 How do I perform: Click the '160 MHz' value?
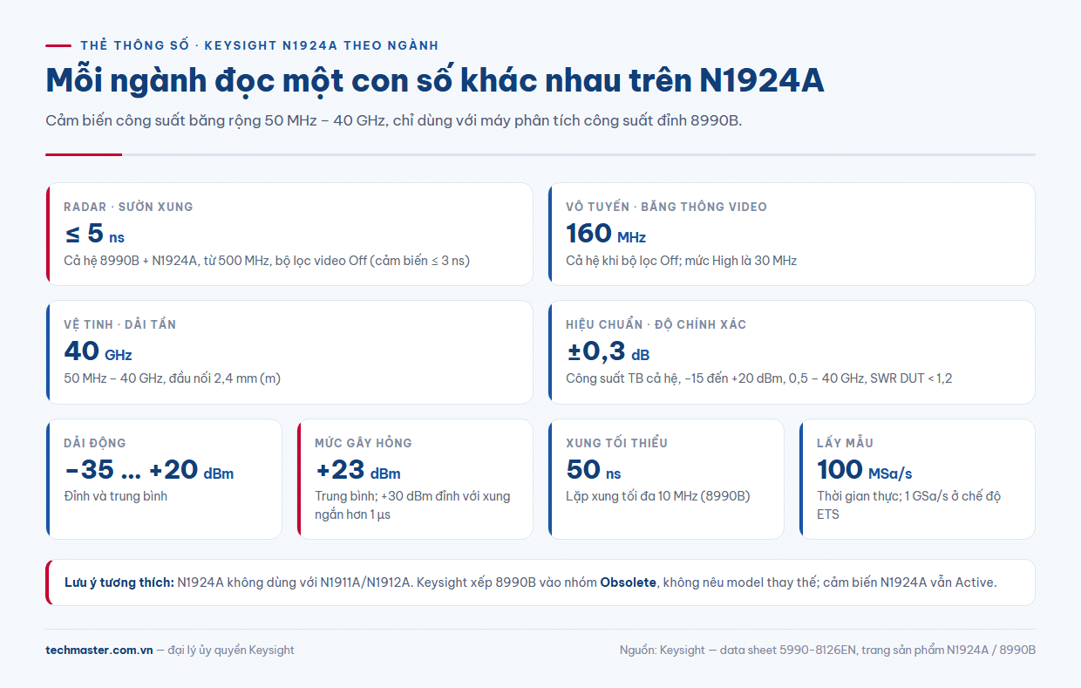(606, 234)
